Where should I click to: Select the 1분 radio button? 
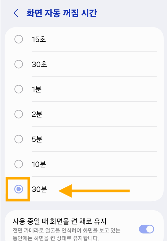point(18,89)
